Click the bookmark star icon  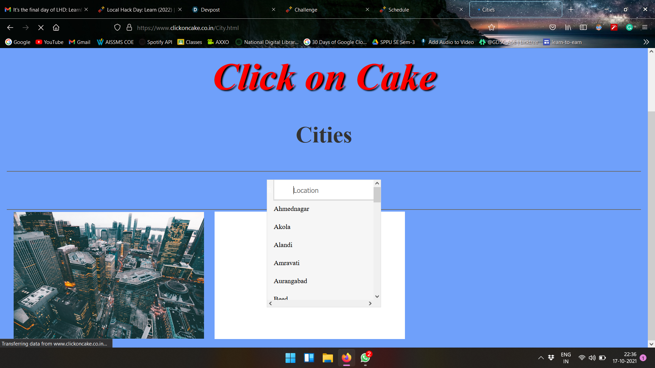(x=491, y=28)
